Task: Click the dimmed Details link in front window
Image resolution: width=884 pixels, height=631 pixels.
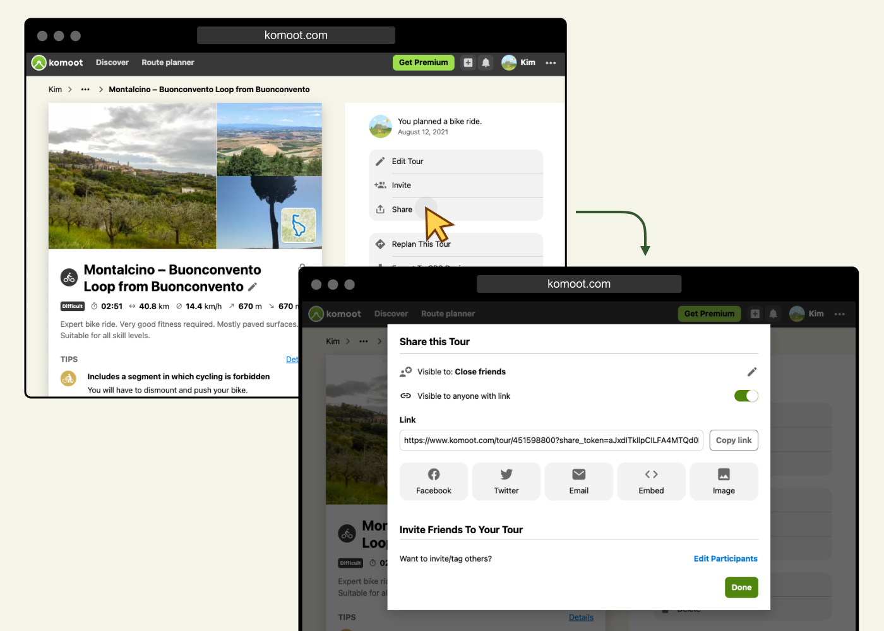Action: coord(581,618)
